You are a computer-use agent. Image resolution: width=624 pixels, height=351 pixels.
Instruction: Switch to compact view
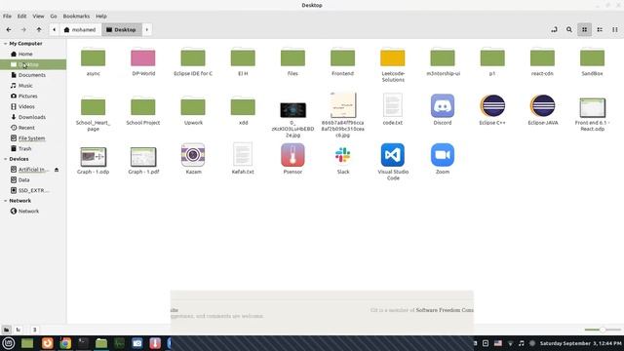(615, 30)
